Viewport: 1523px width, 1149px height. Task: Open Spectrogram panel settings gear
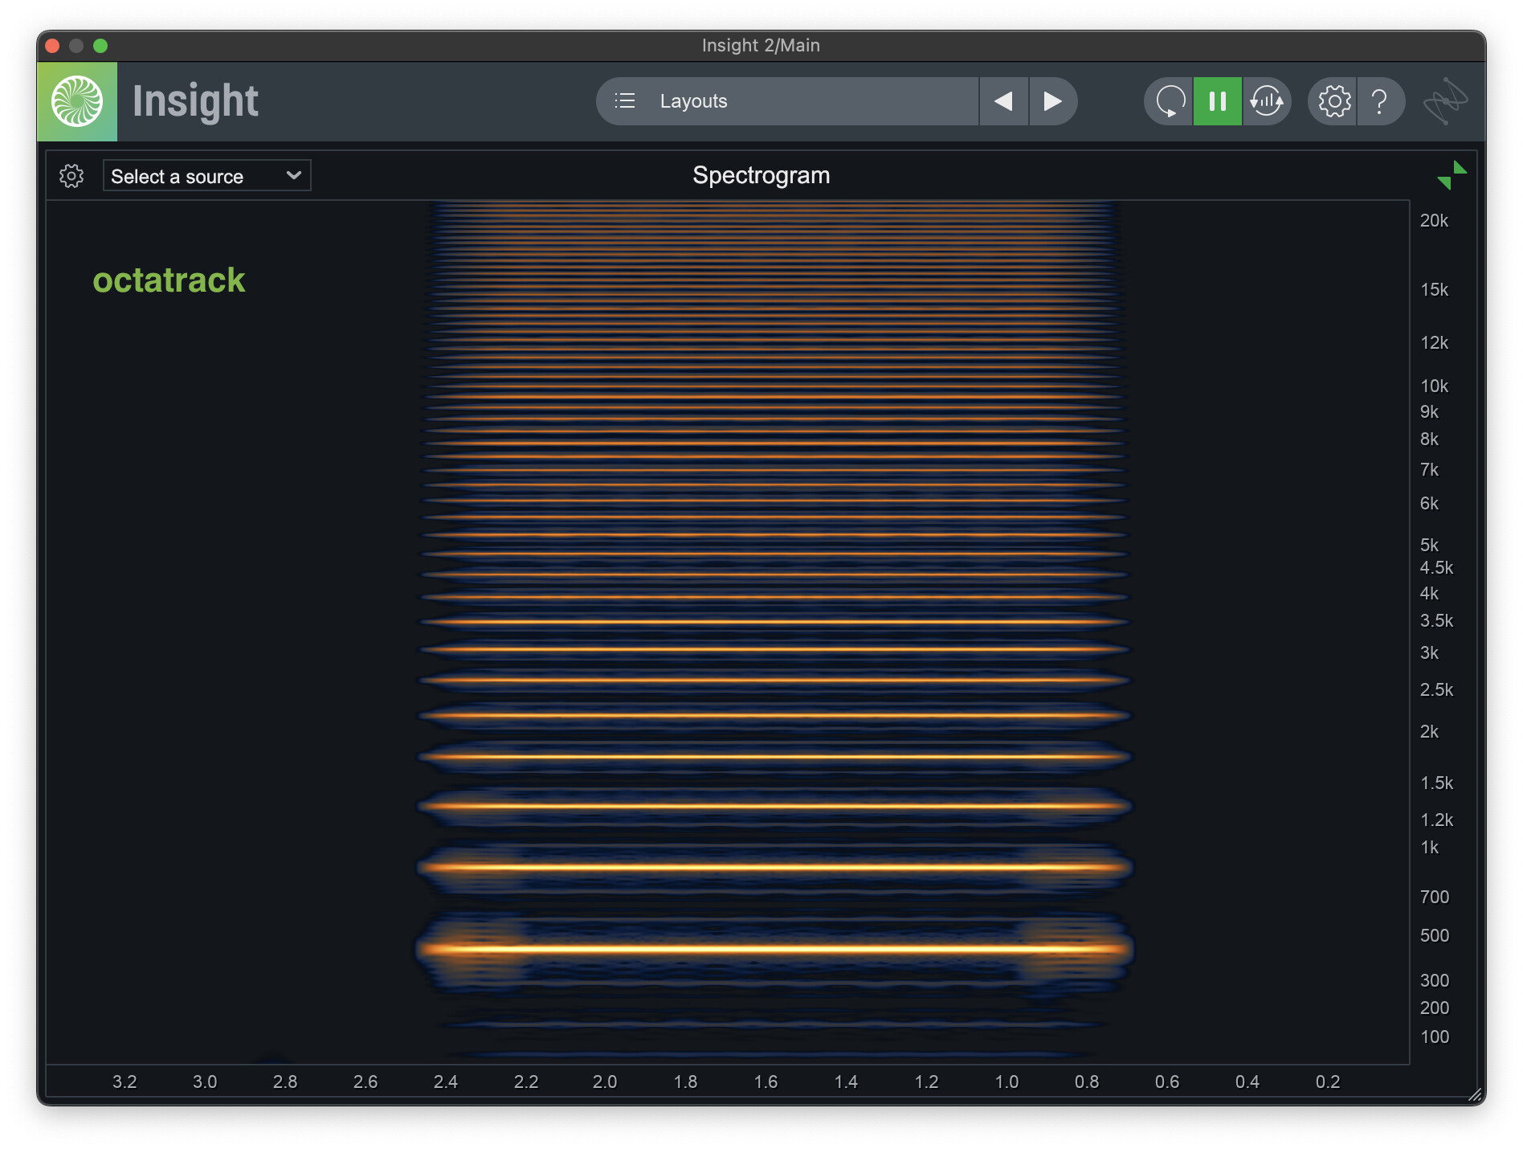[71, 176]
